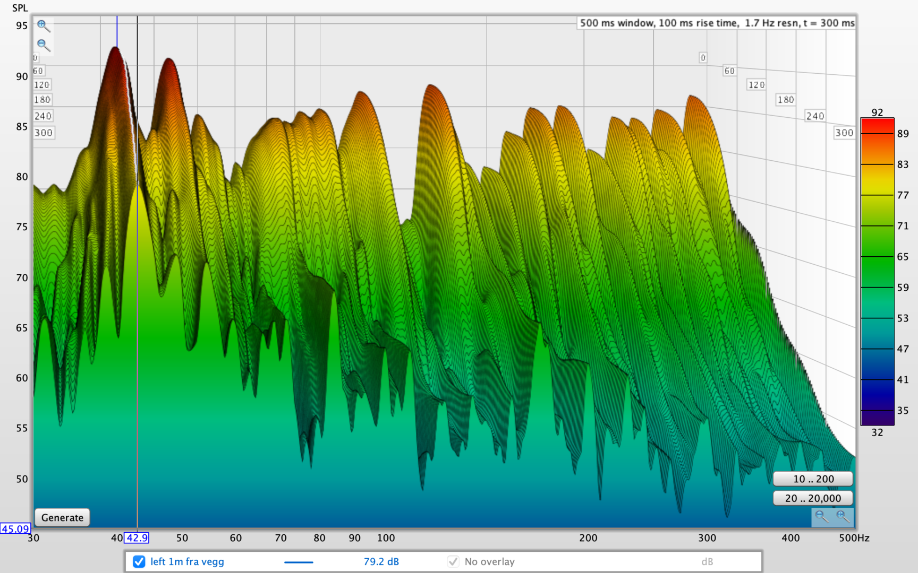The height and width of the screenshot is (573, 918).
Task: Click the 500Hz frequency axis label
Action: pos(854,537)
